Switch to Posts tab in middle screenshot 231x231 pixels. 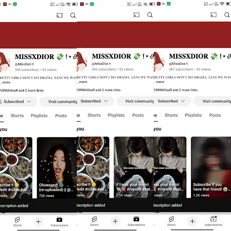tap(138, 115)
